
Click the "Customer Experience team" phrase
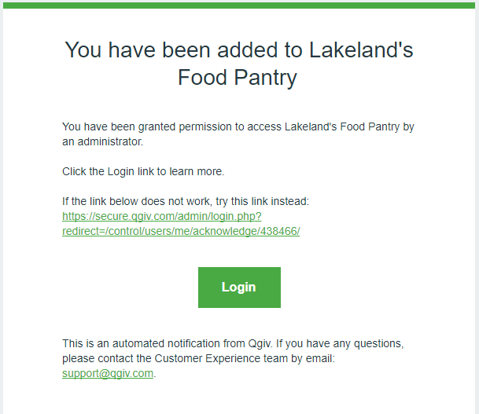coord(221,358)
